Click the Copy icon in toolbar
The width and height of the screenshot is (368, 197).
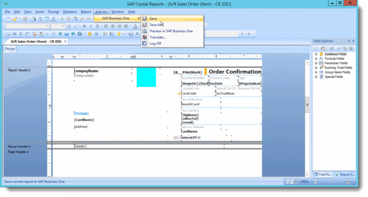68,19
